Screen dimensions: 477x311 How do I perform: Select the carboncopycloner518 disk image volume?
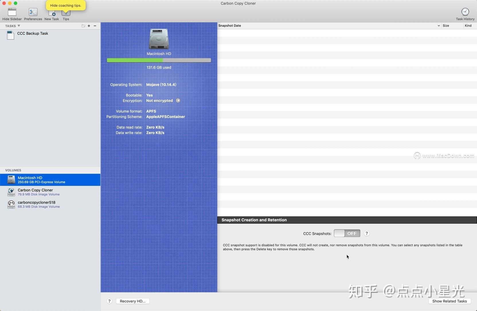pos(36,204)
